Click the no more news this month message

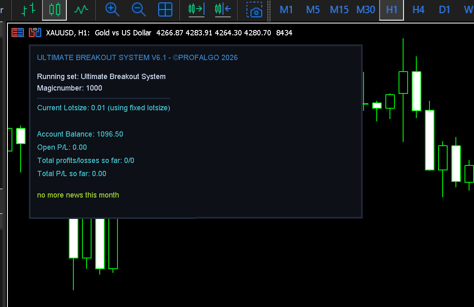pyautogui.click(x=78, y=195)
